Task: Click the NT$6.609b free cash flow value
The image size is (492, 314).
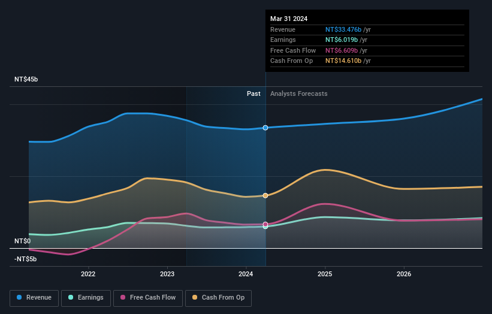Action: (342, 50)
